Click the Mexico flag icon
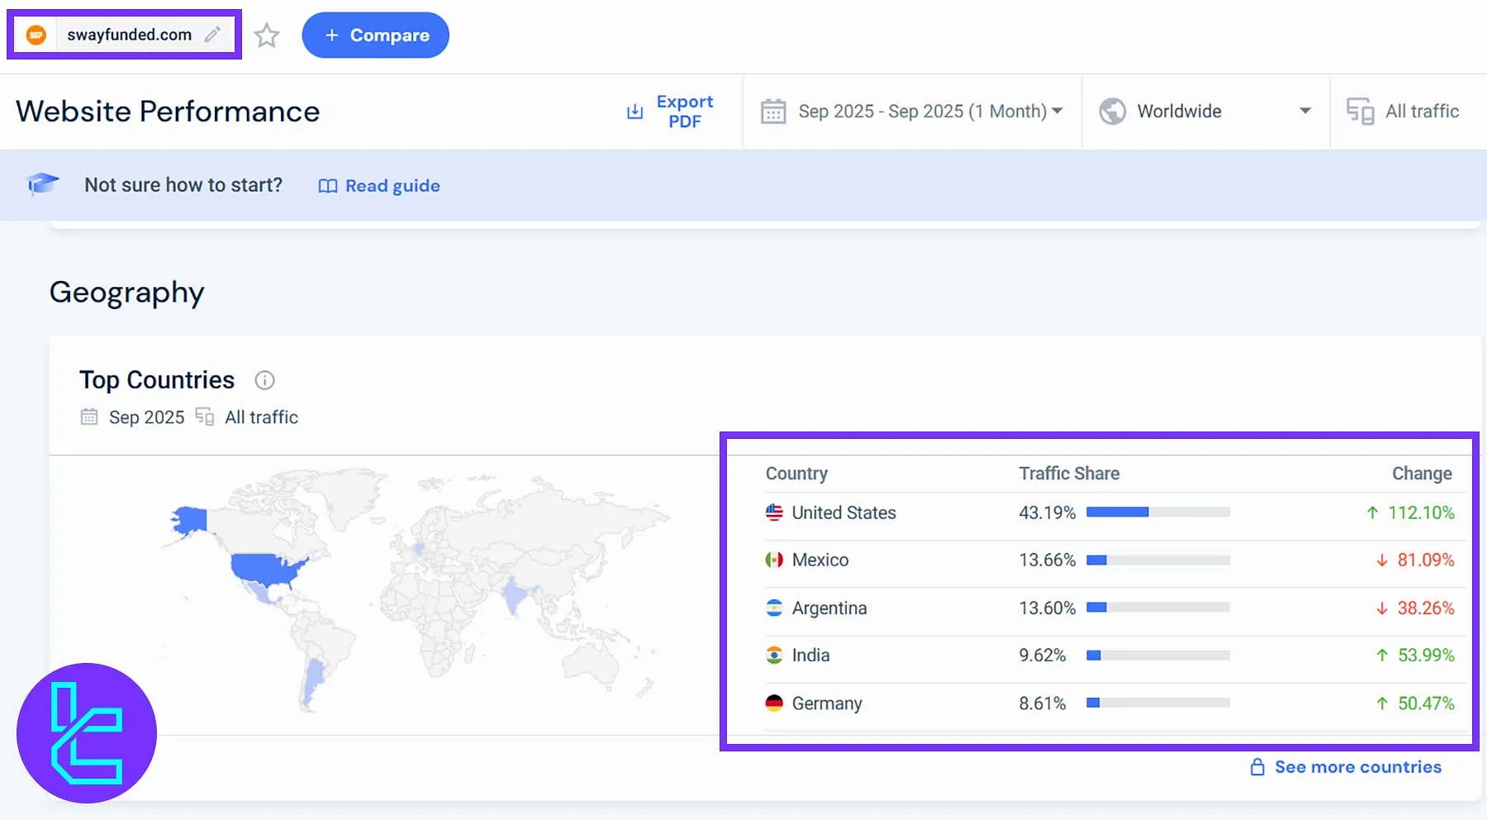 click(x=773, y=560)
